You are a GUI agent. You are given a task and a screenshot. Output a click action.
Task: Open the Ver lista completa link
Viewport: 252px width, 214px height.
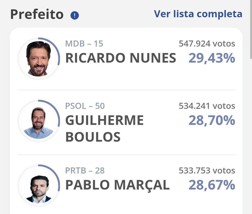[x=198, y=14]
